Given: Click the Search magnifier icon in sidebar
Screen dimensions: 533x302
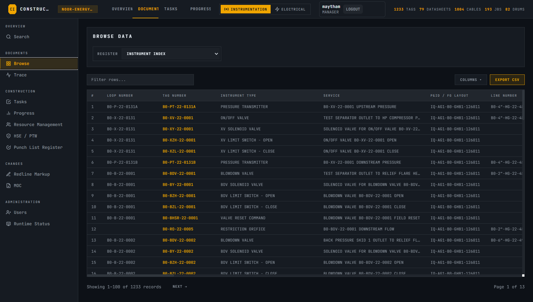Looking at the screenshot, I should coord(9,37).
